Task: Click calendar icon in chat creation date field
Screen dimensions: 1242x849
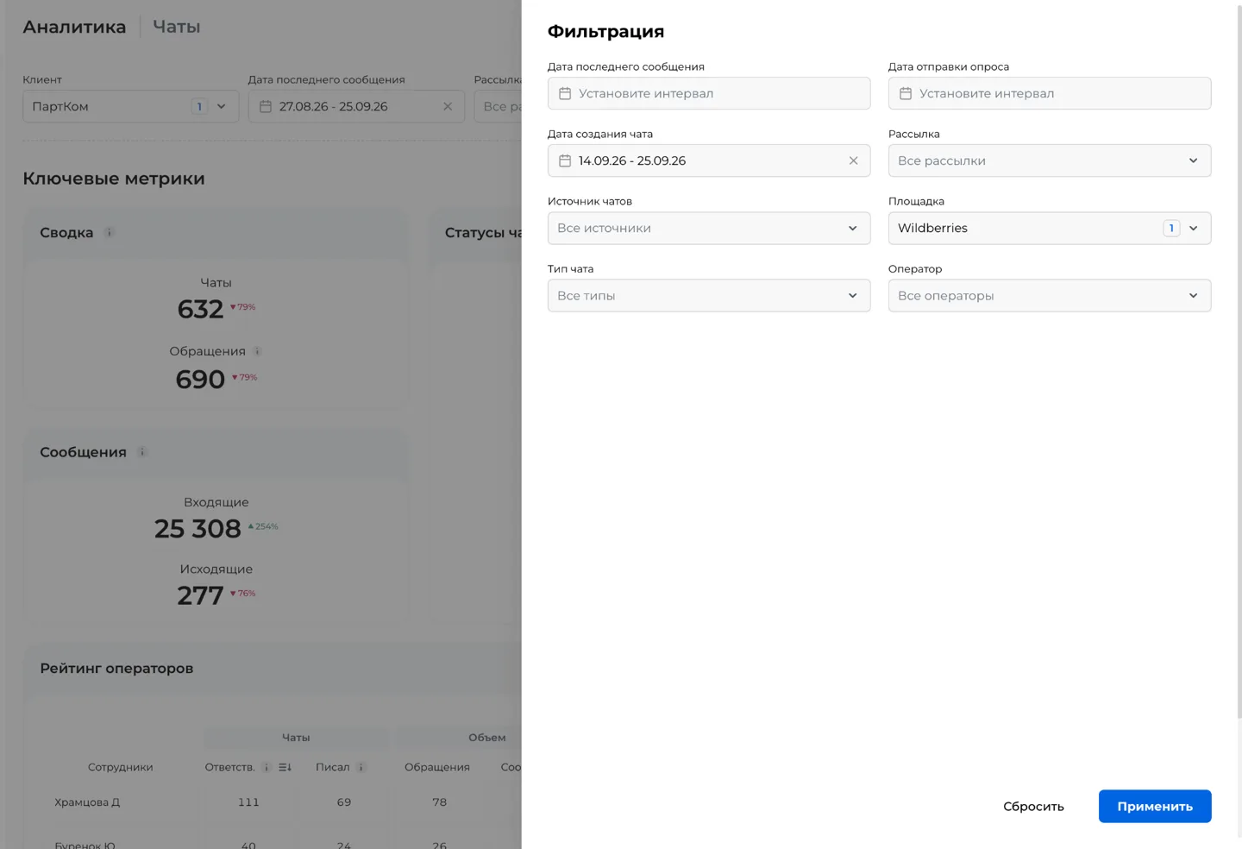Action: pyautogui.click(x=565, y=160)
